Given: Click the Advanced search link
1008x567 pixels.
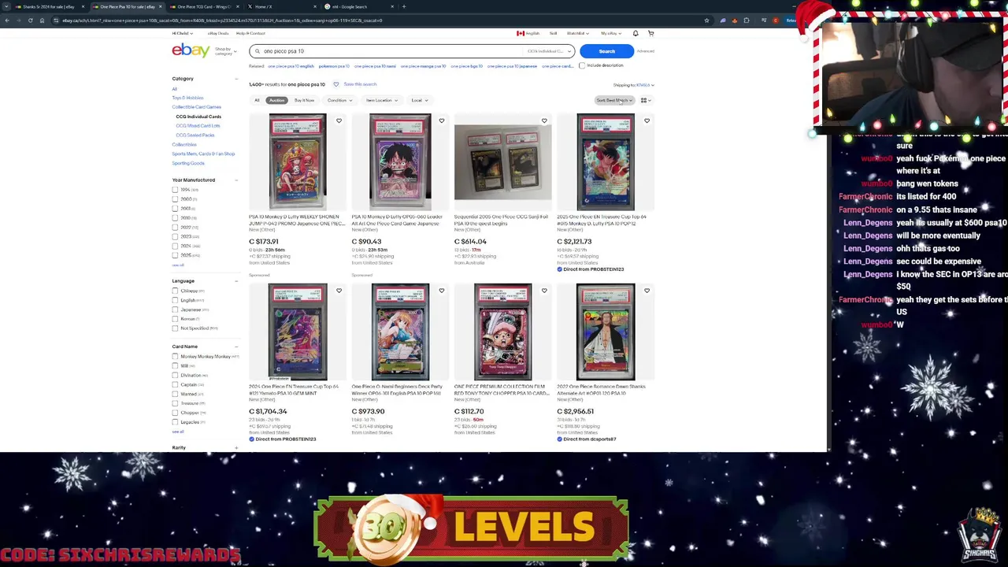Looking at the screenshot, I should [x=645, y=51].
